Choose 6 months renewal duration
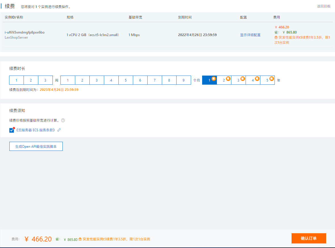Viewport: 335px width, 248px height. pyautogui.click(x=140, y=80)
